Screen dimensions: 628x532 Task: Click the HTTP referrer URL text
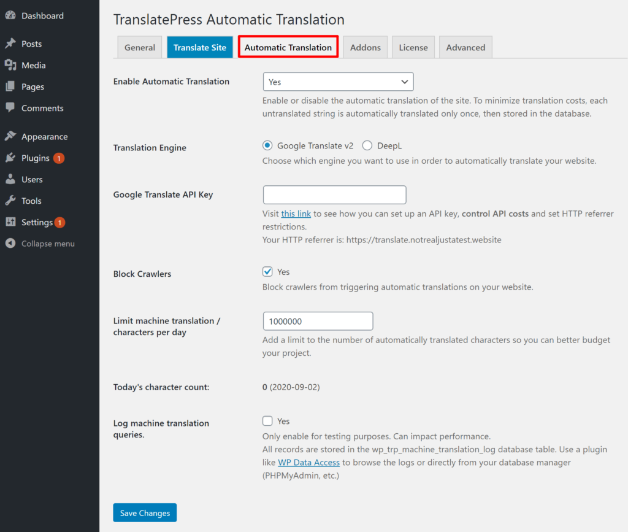coord(424,239)
